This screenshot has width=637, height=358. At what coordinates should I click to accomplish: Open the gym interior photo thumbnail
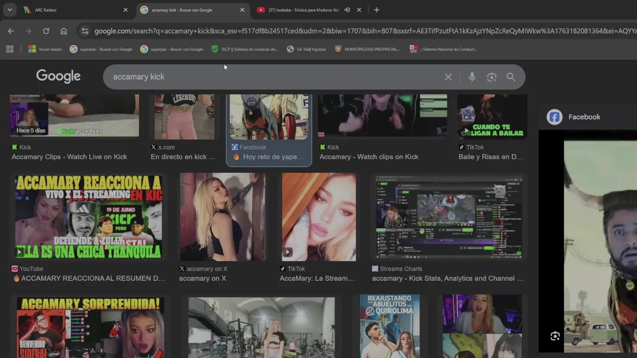pos(261,327)
